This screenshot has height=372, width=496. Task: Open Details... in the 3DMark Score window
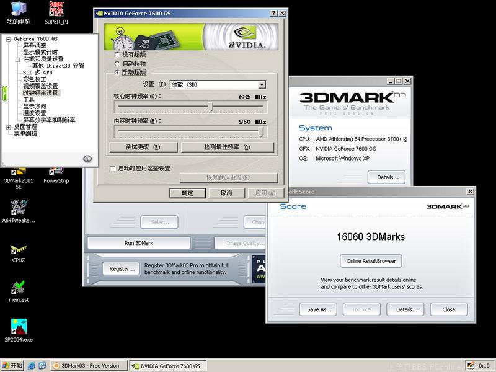[x=405, y=309]
